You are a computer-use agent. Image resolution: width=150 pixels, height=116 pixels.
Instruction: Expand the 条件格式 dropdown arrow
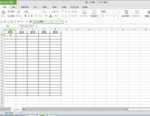pos(130,16)
